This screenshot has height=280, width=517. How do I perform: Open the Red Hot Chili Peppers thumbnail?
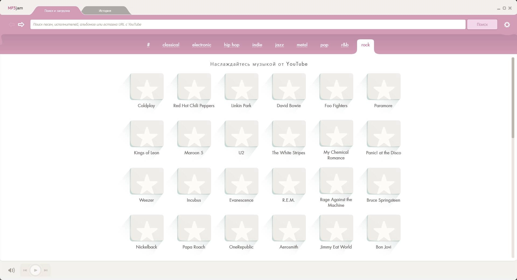point(194,87)
